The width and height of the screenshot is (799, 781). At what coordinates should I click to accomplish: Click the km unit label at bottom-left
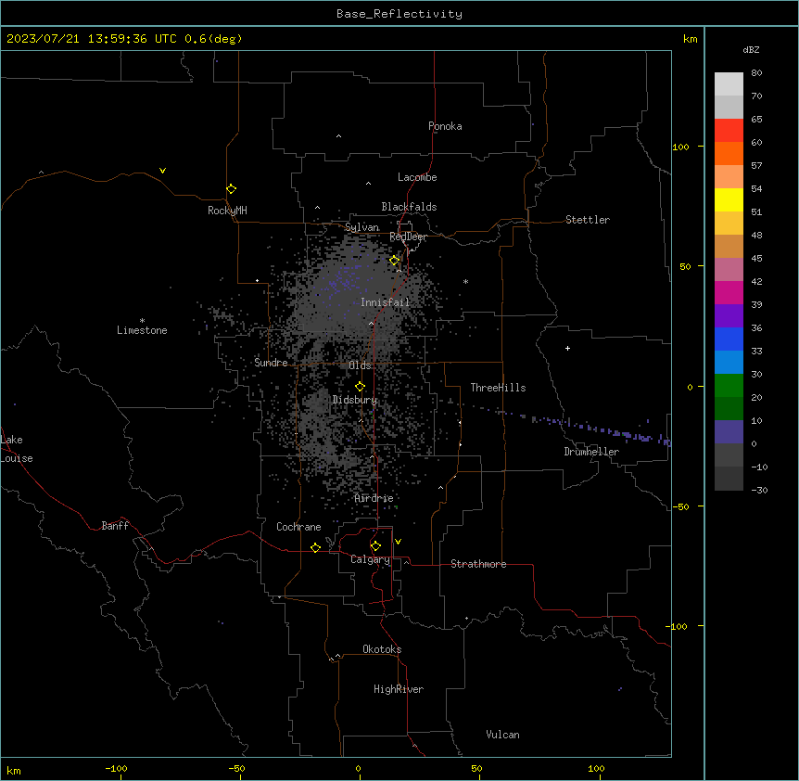(x=14, y=770)
